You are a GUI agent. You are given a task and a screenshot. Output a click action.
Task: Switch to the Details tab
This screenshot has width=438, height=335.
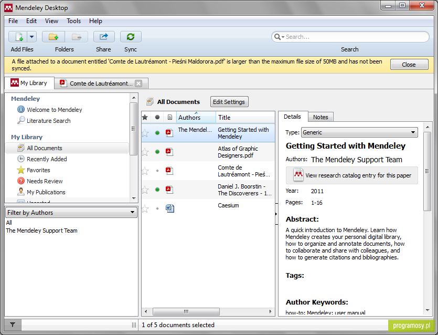(x=293, y=117)
